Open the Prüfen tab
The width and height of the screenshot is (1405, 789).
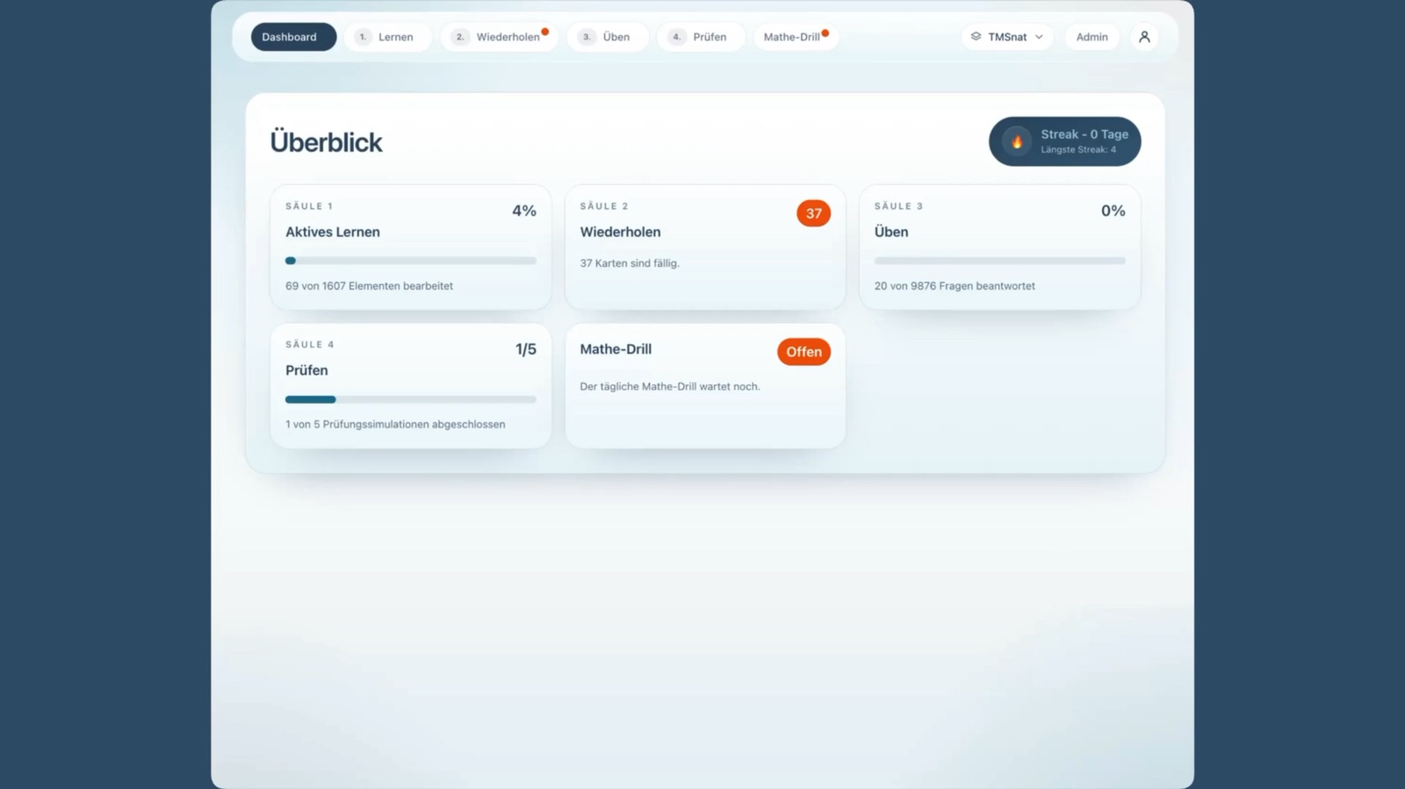click(x=701, y=37)
